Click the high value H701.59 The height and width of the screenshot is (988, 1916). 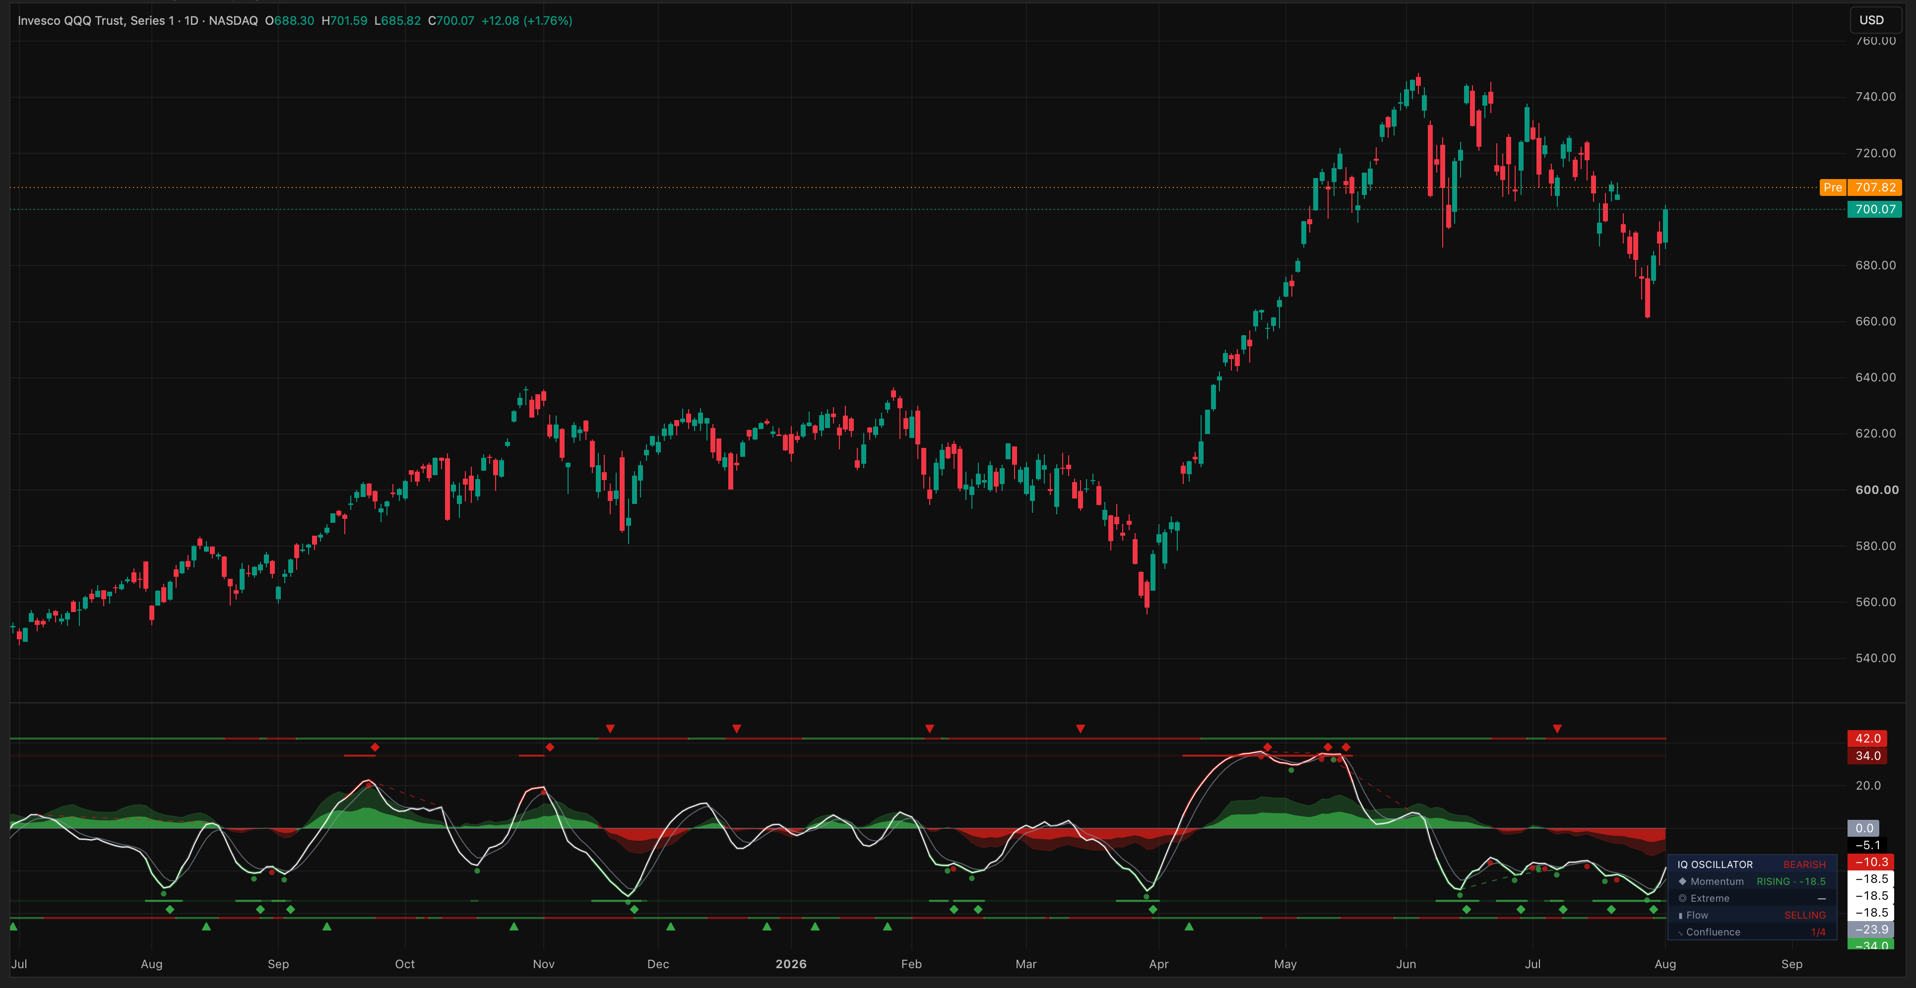coord(344,21)
